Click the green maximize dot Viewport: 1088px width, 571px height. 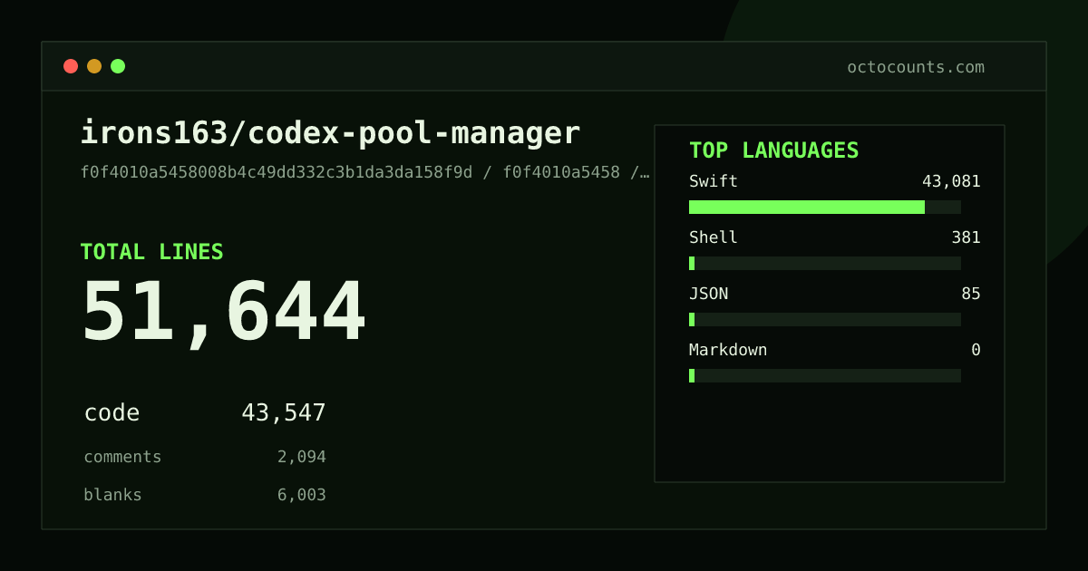(x=118, y=66)
